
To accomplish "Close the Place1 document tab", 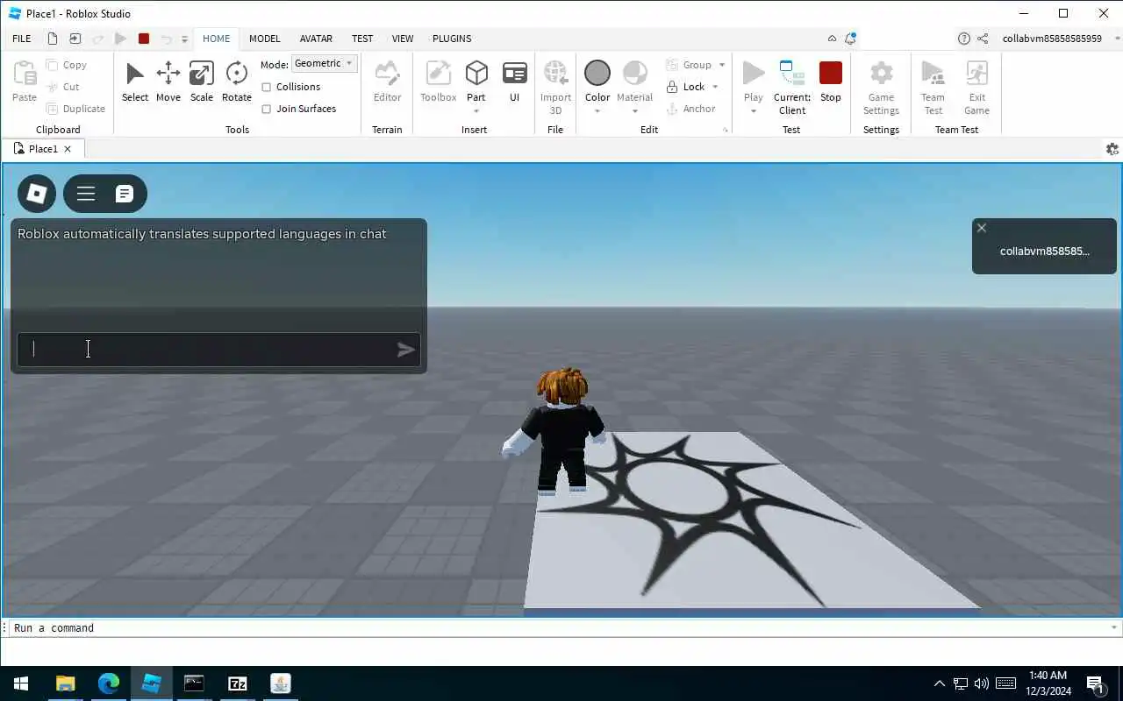I will point(68,149).
